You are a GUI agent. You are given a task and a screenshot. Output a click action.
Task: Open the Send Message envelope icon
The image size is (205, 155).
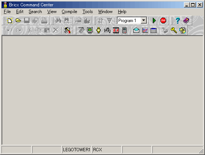pos(136,30)
